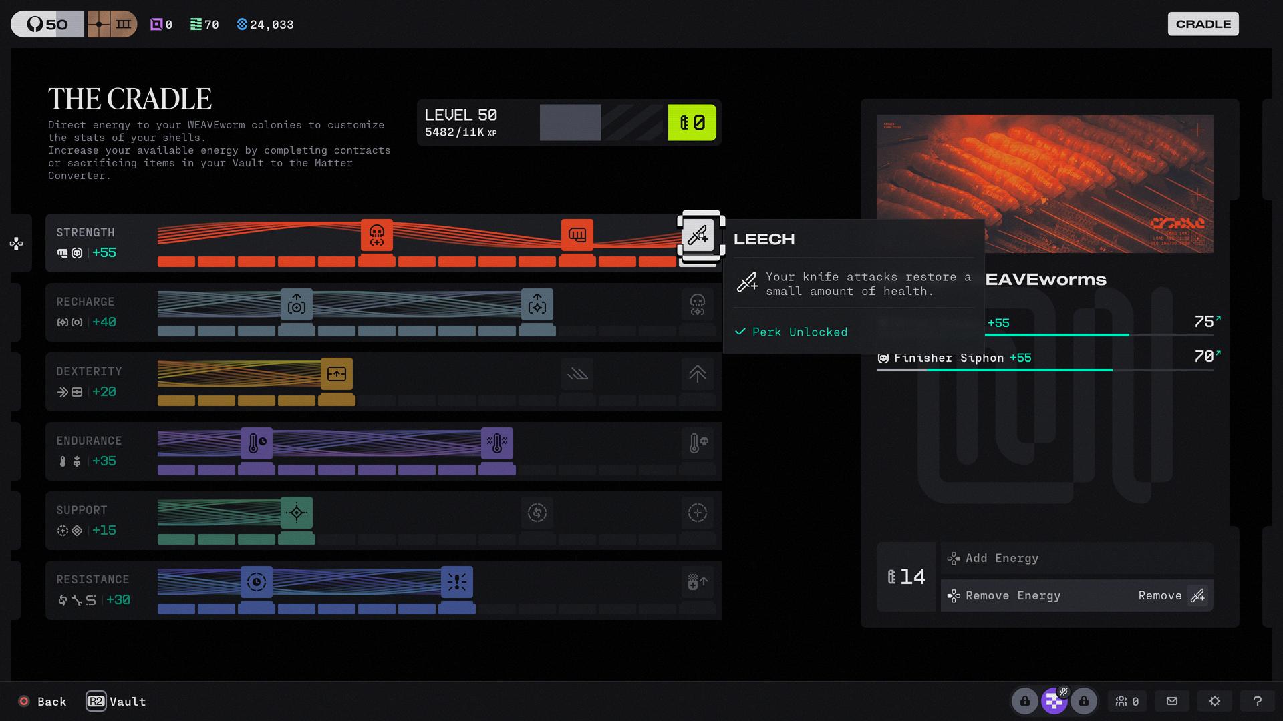Click the Remove Energy option

(1077, 595)
